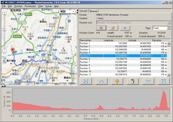Switch to the Convert tab

pos(84,11)
